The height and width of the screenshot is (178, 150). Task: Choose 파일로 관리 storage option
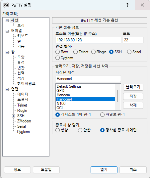coord(112,114)
